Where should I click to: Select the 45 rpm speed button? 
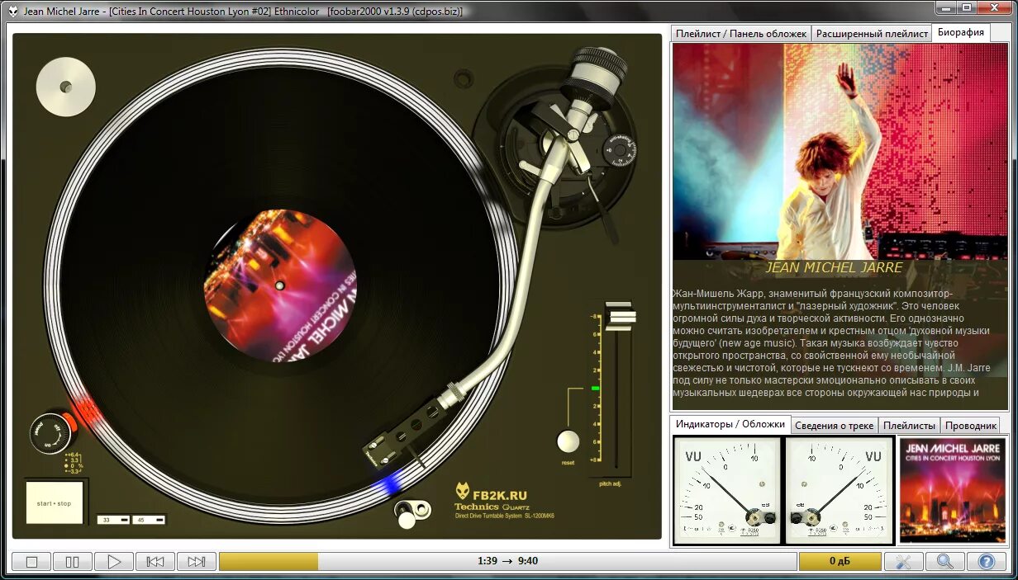click(149, 520)
